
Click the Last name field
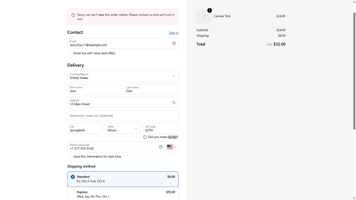151,89
